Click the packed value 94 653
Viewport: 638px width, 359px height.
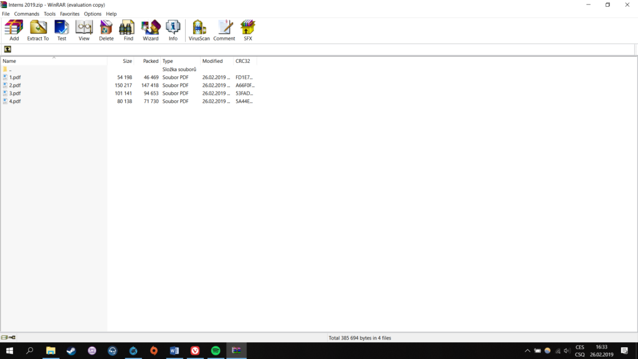[151, 93]
